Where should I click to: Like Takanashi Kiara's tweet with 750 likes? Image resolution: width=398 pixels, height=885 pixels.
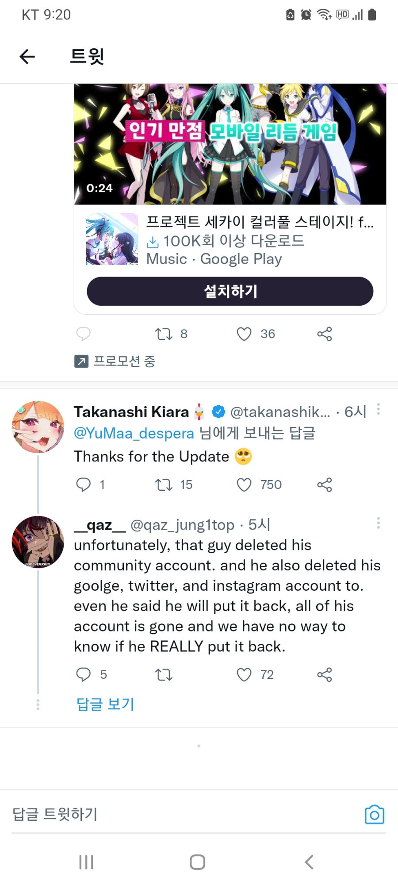pos(244,485)
